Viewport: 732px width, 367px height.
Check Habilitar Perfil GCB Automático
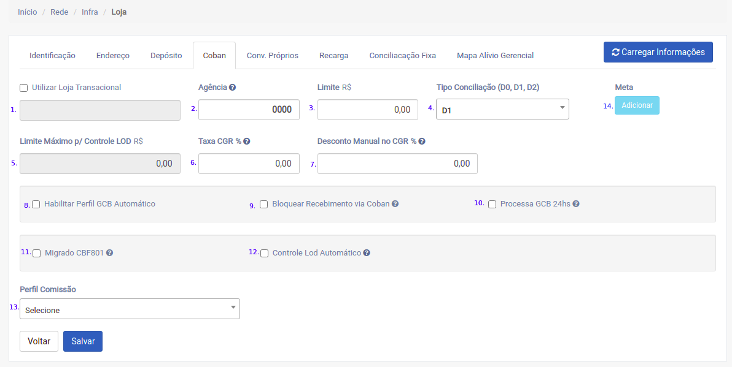(x=36, y=204)
